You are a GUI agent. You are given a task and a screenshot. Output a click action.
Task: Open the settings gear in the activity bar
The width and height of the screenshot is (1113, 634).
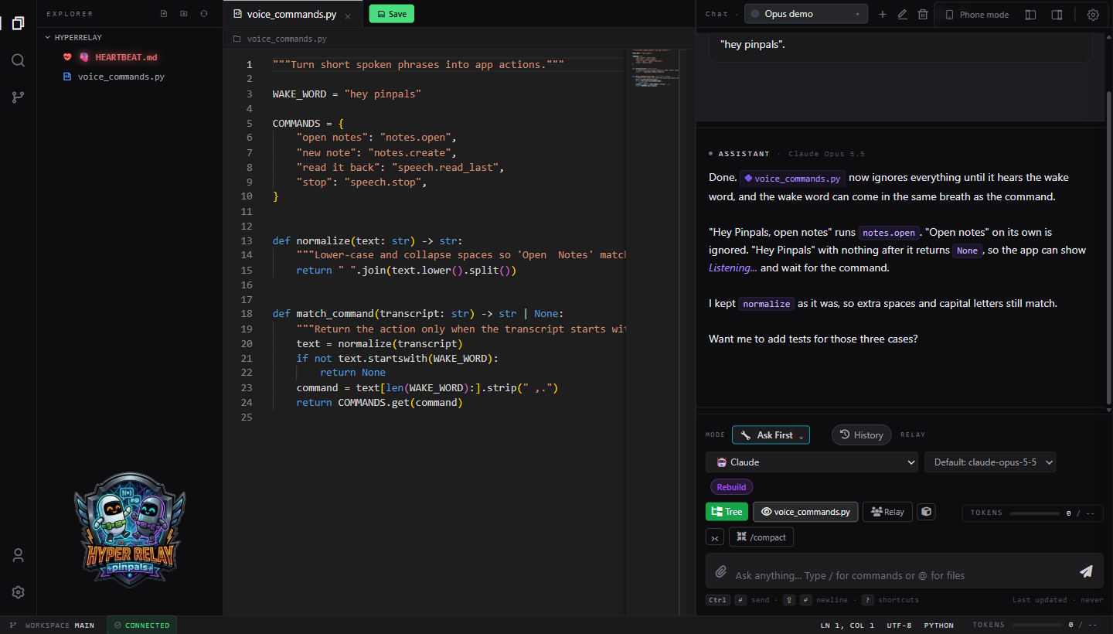(18, 592)
